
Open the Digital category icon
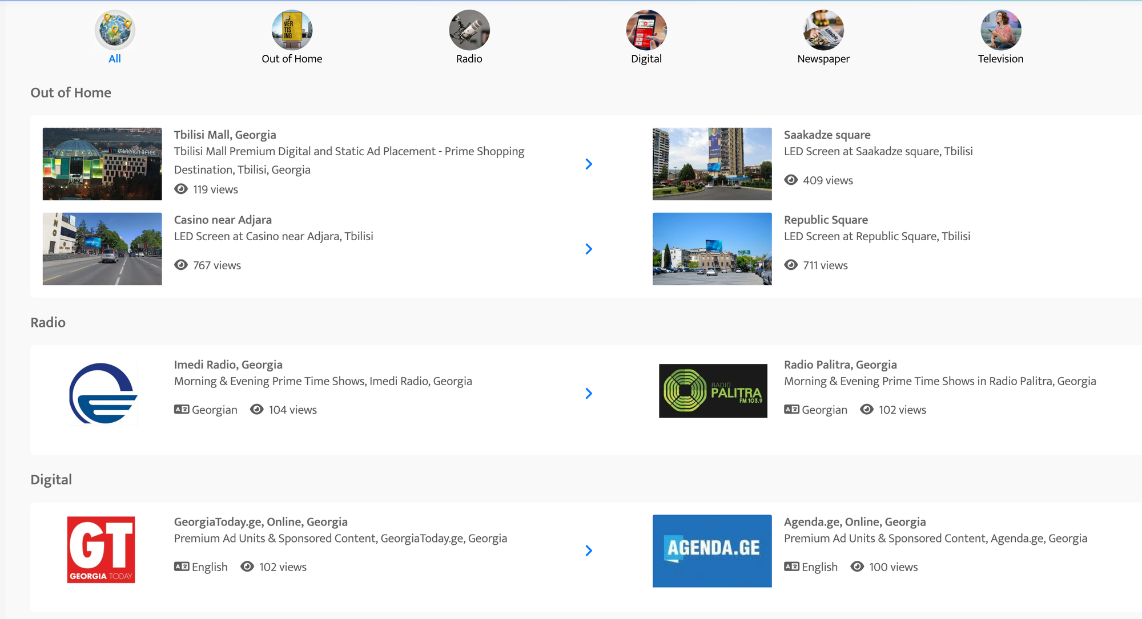(646, 30)
